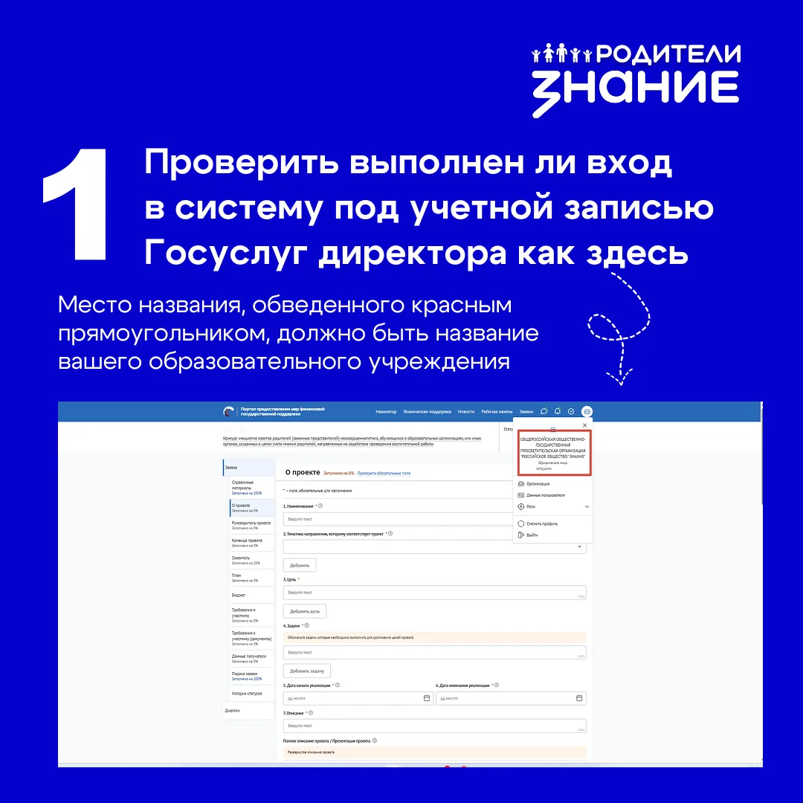The image size is (803, 803).
Task: Select Заявитель in the sidebar
Action: [251, 561]
